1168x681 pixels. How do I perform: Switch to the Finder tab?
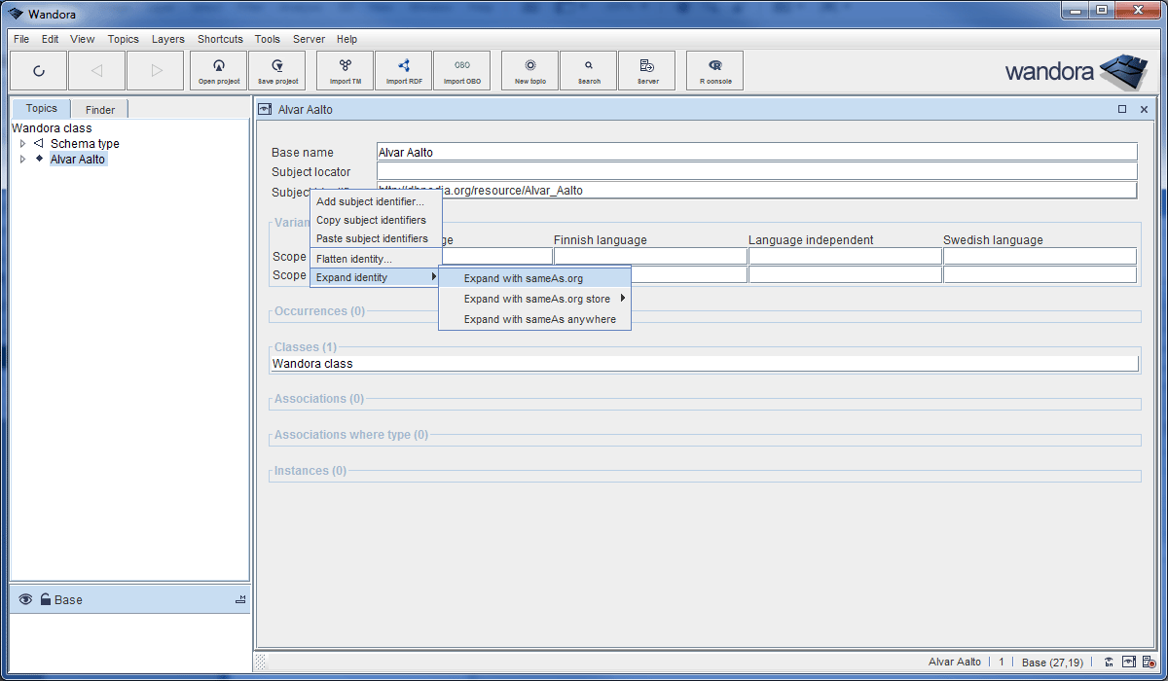pos(98,108)
